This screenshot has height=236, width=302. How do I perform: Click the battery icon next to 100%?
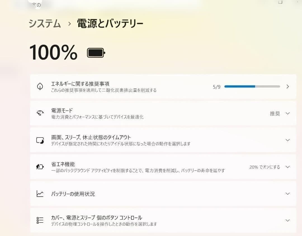coord(95,53)
